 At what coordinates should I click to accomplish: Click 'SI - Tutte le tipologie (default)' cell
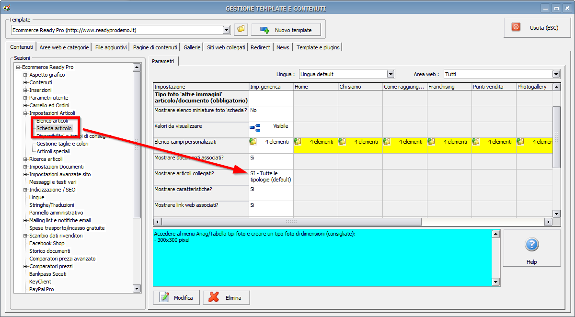click(271, 177)
